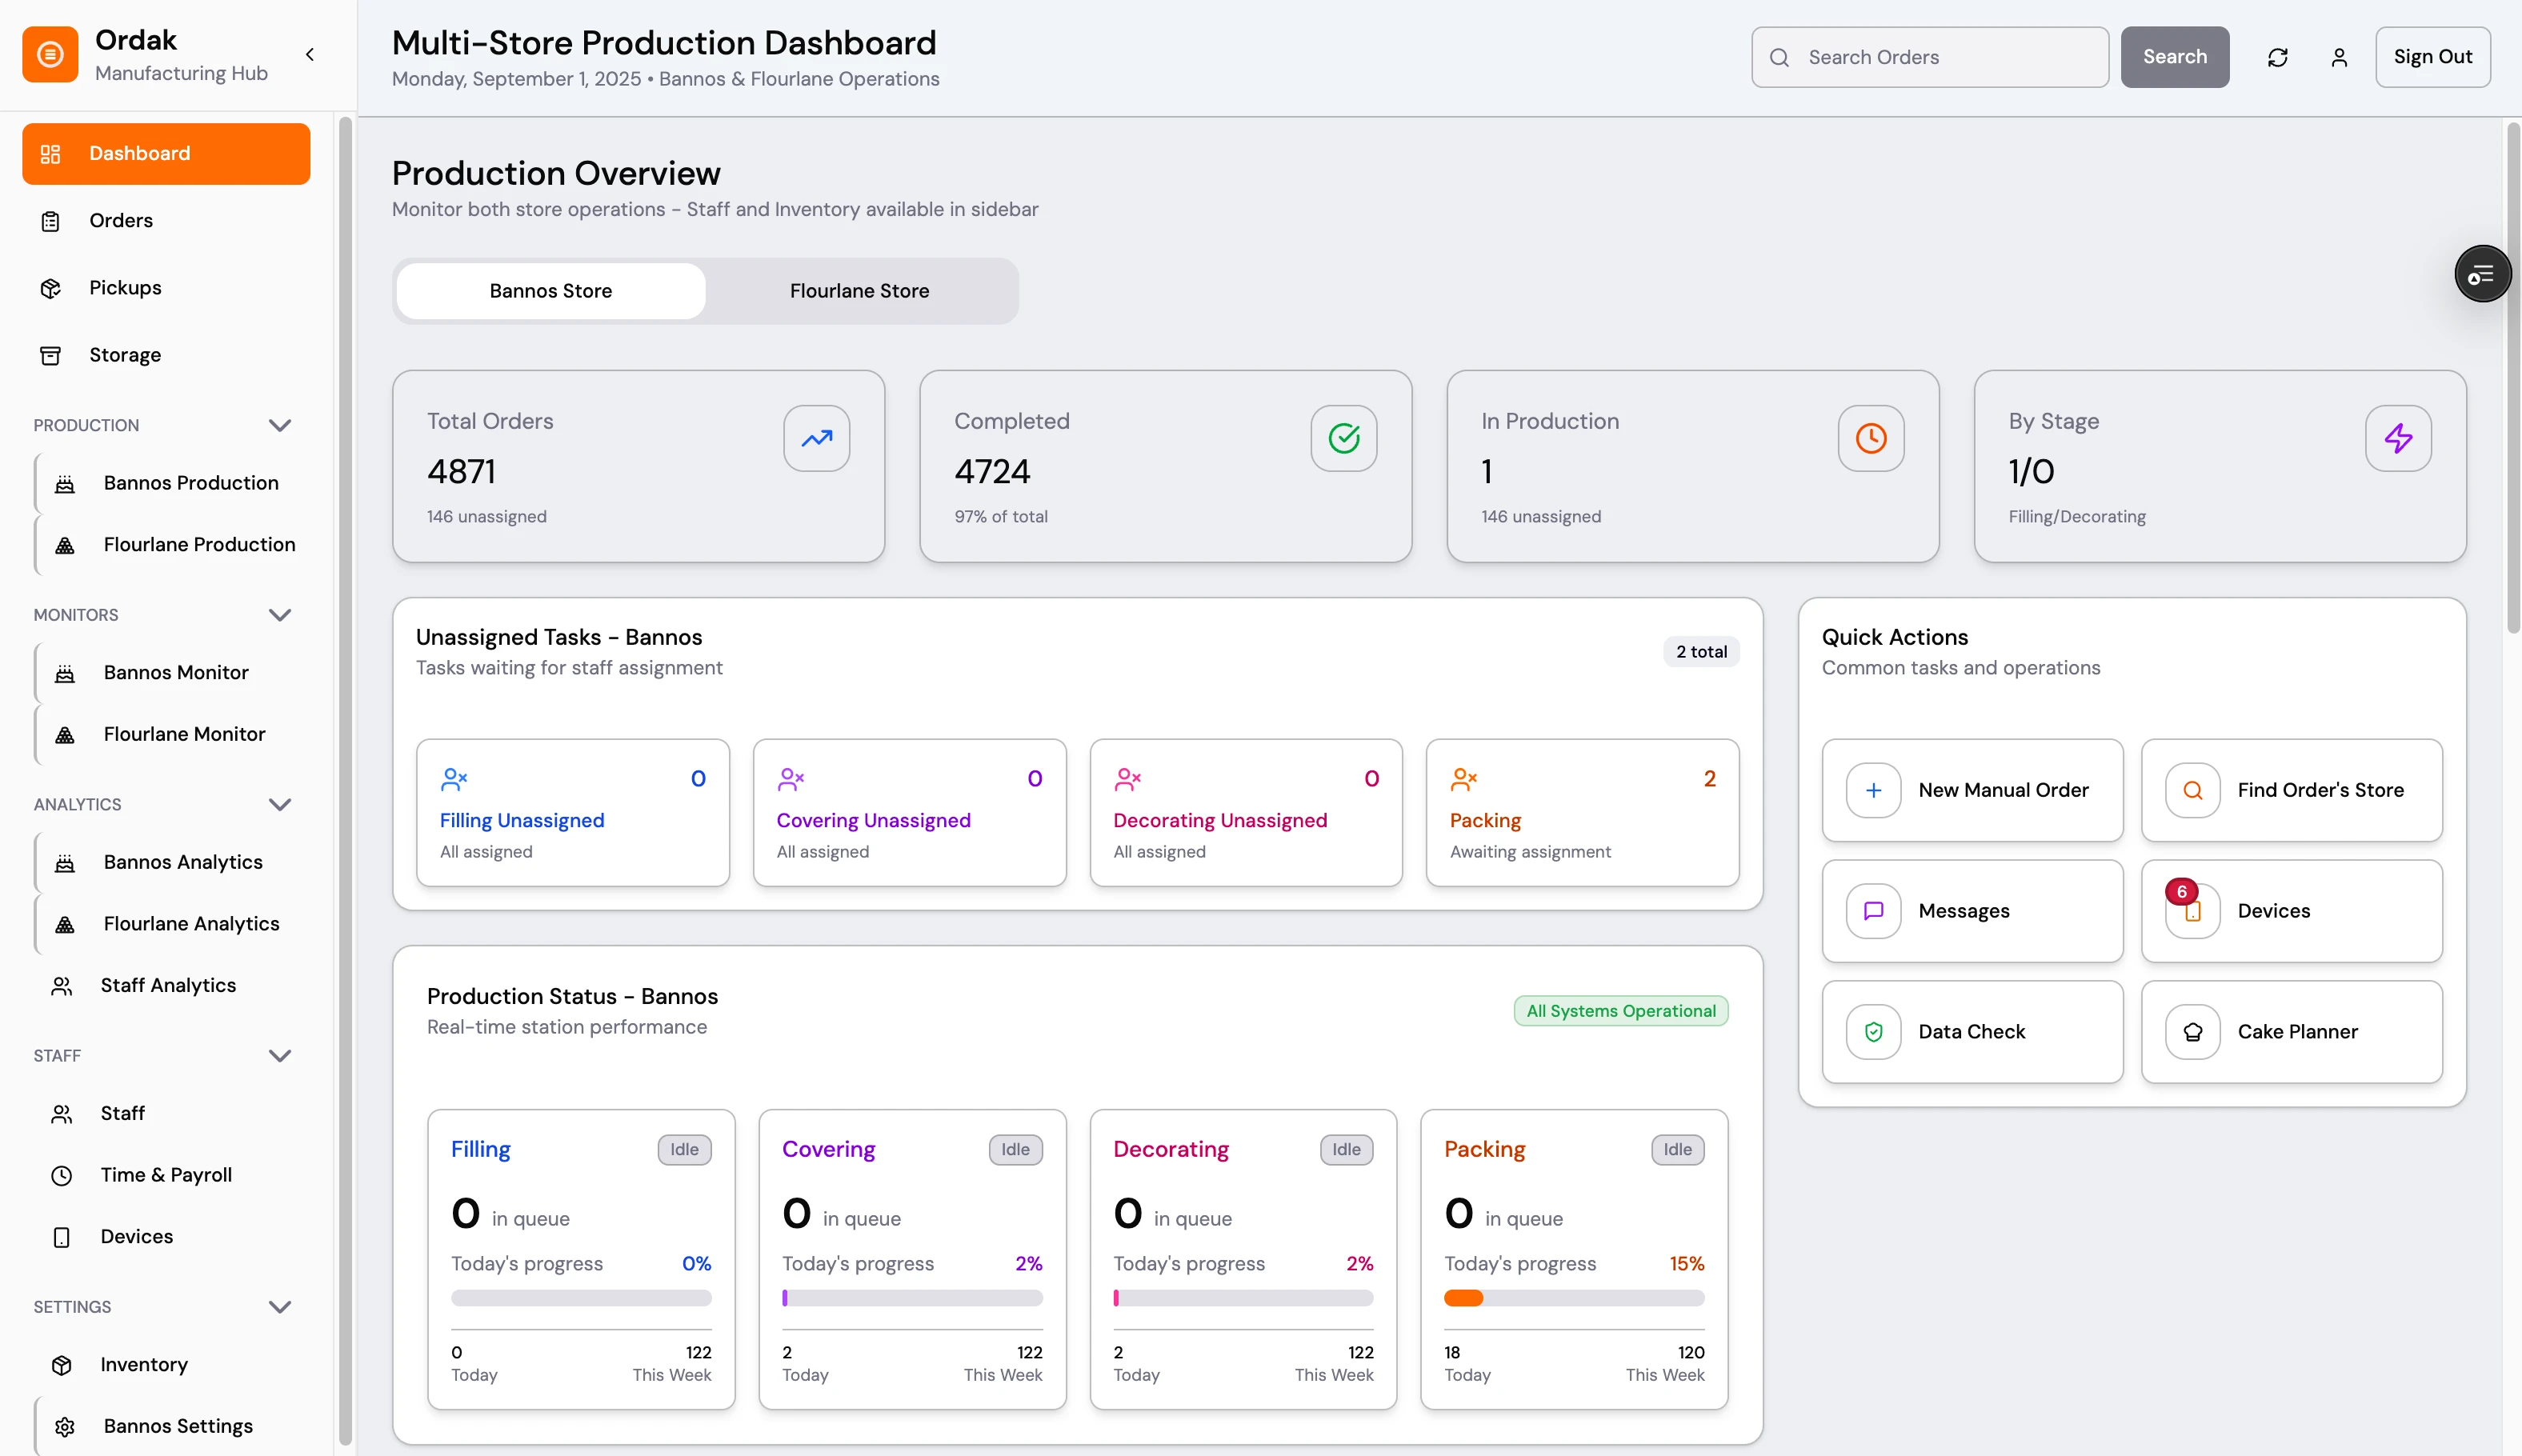Collapse the ANALYTICS section chevron

pyautogui.click(x=280, y=804)
